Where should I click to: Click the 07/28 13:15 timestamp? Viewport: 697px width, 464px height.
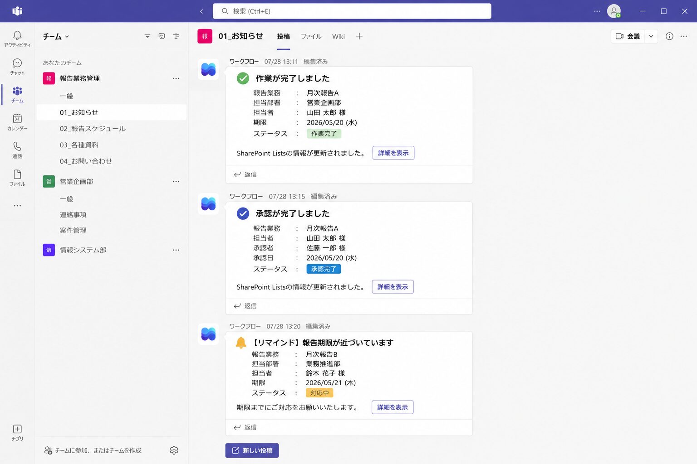(x=287, y=197)
